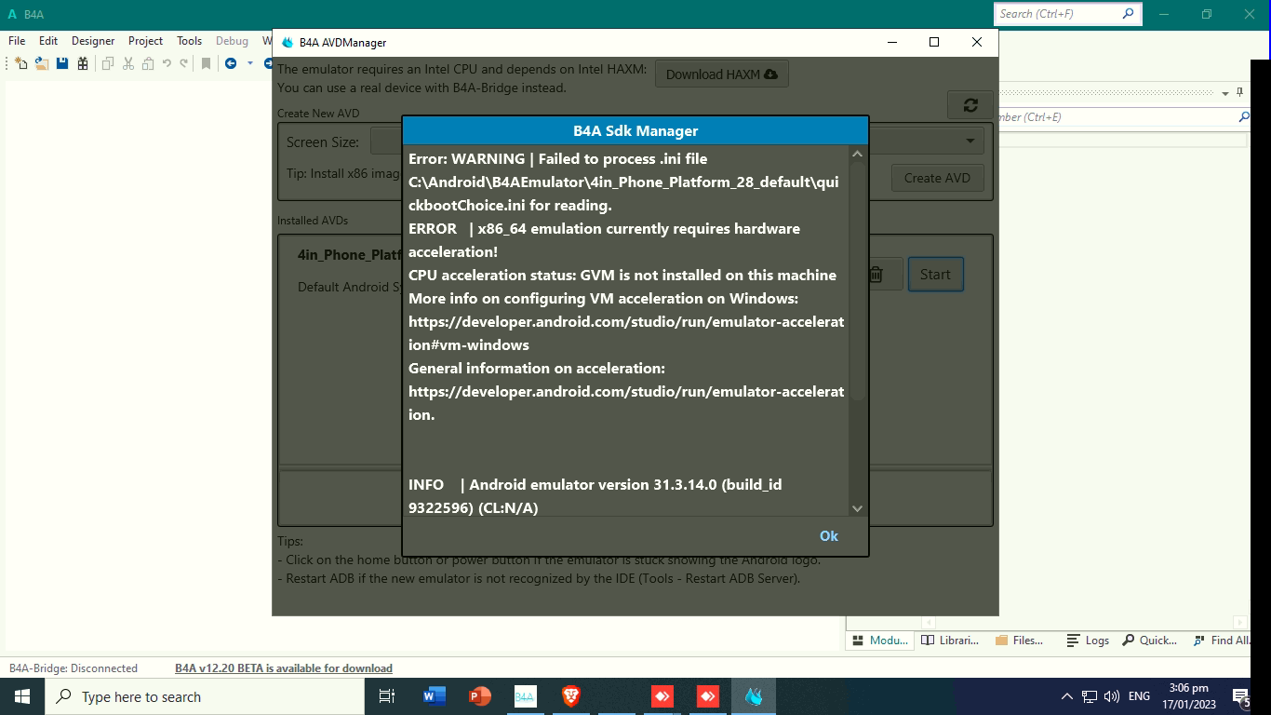Open the Designer menu

[x=93, y=40]
